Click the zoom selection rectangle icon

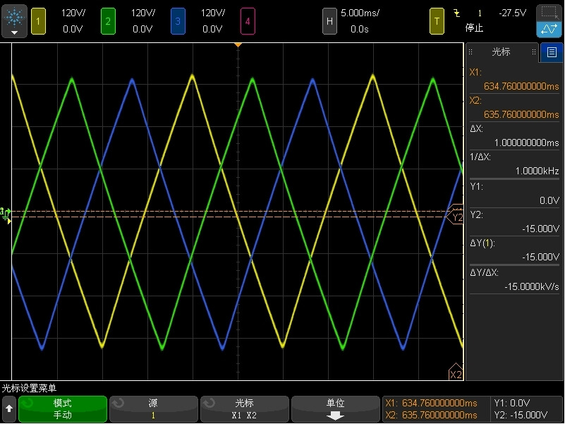coord(549,13)
